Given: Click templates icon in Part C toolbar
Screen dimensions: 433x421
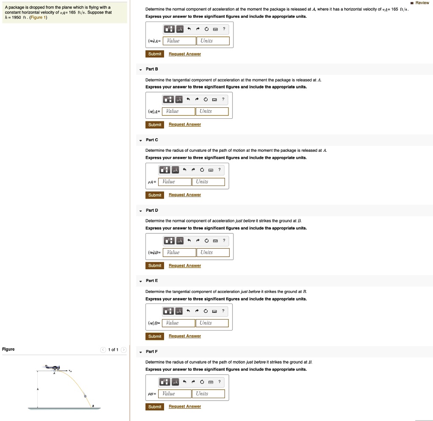Looking at the screenshot, I should click(164, 170).
